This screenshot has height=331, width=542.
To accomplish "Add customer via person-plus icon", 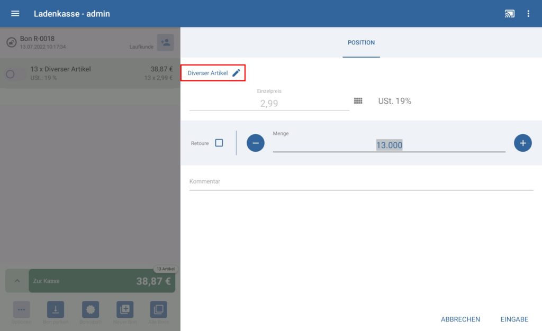I will tap(165, 42).
